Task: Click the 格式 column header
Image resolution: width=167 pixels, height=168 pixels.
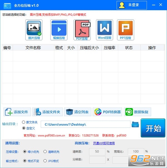Action: coord(59,48)
